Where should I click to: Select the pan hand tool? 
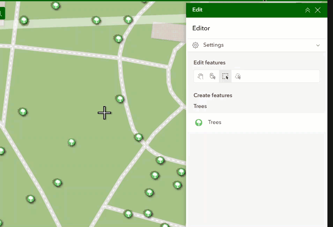[200, 76]
